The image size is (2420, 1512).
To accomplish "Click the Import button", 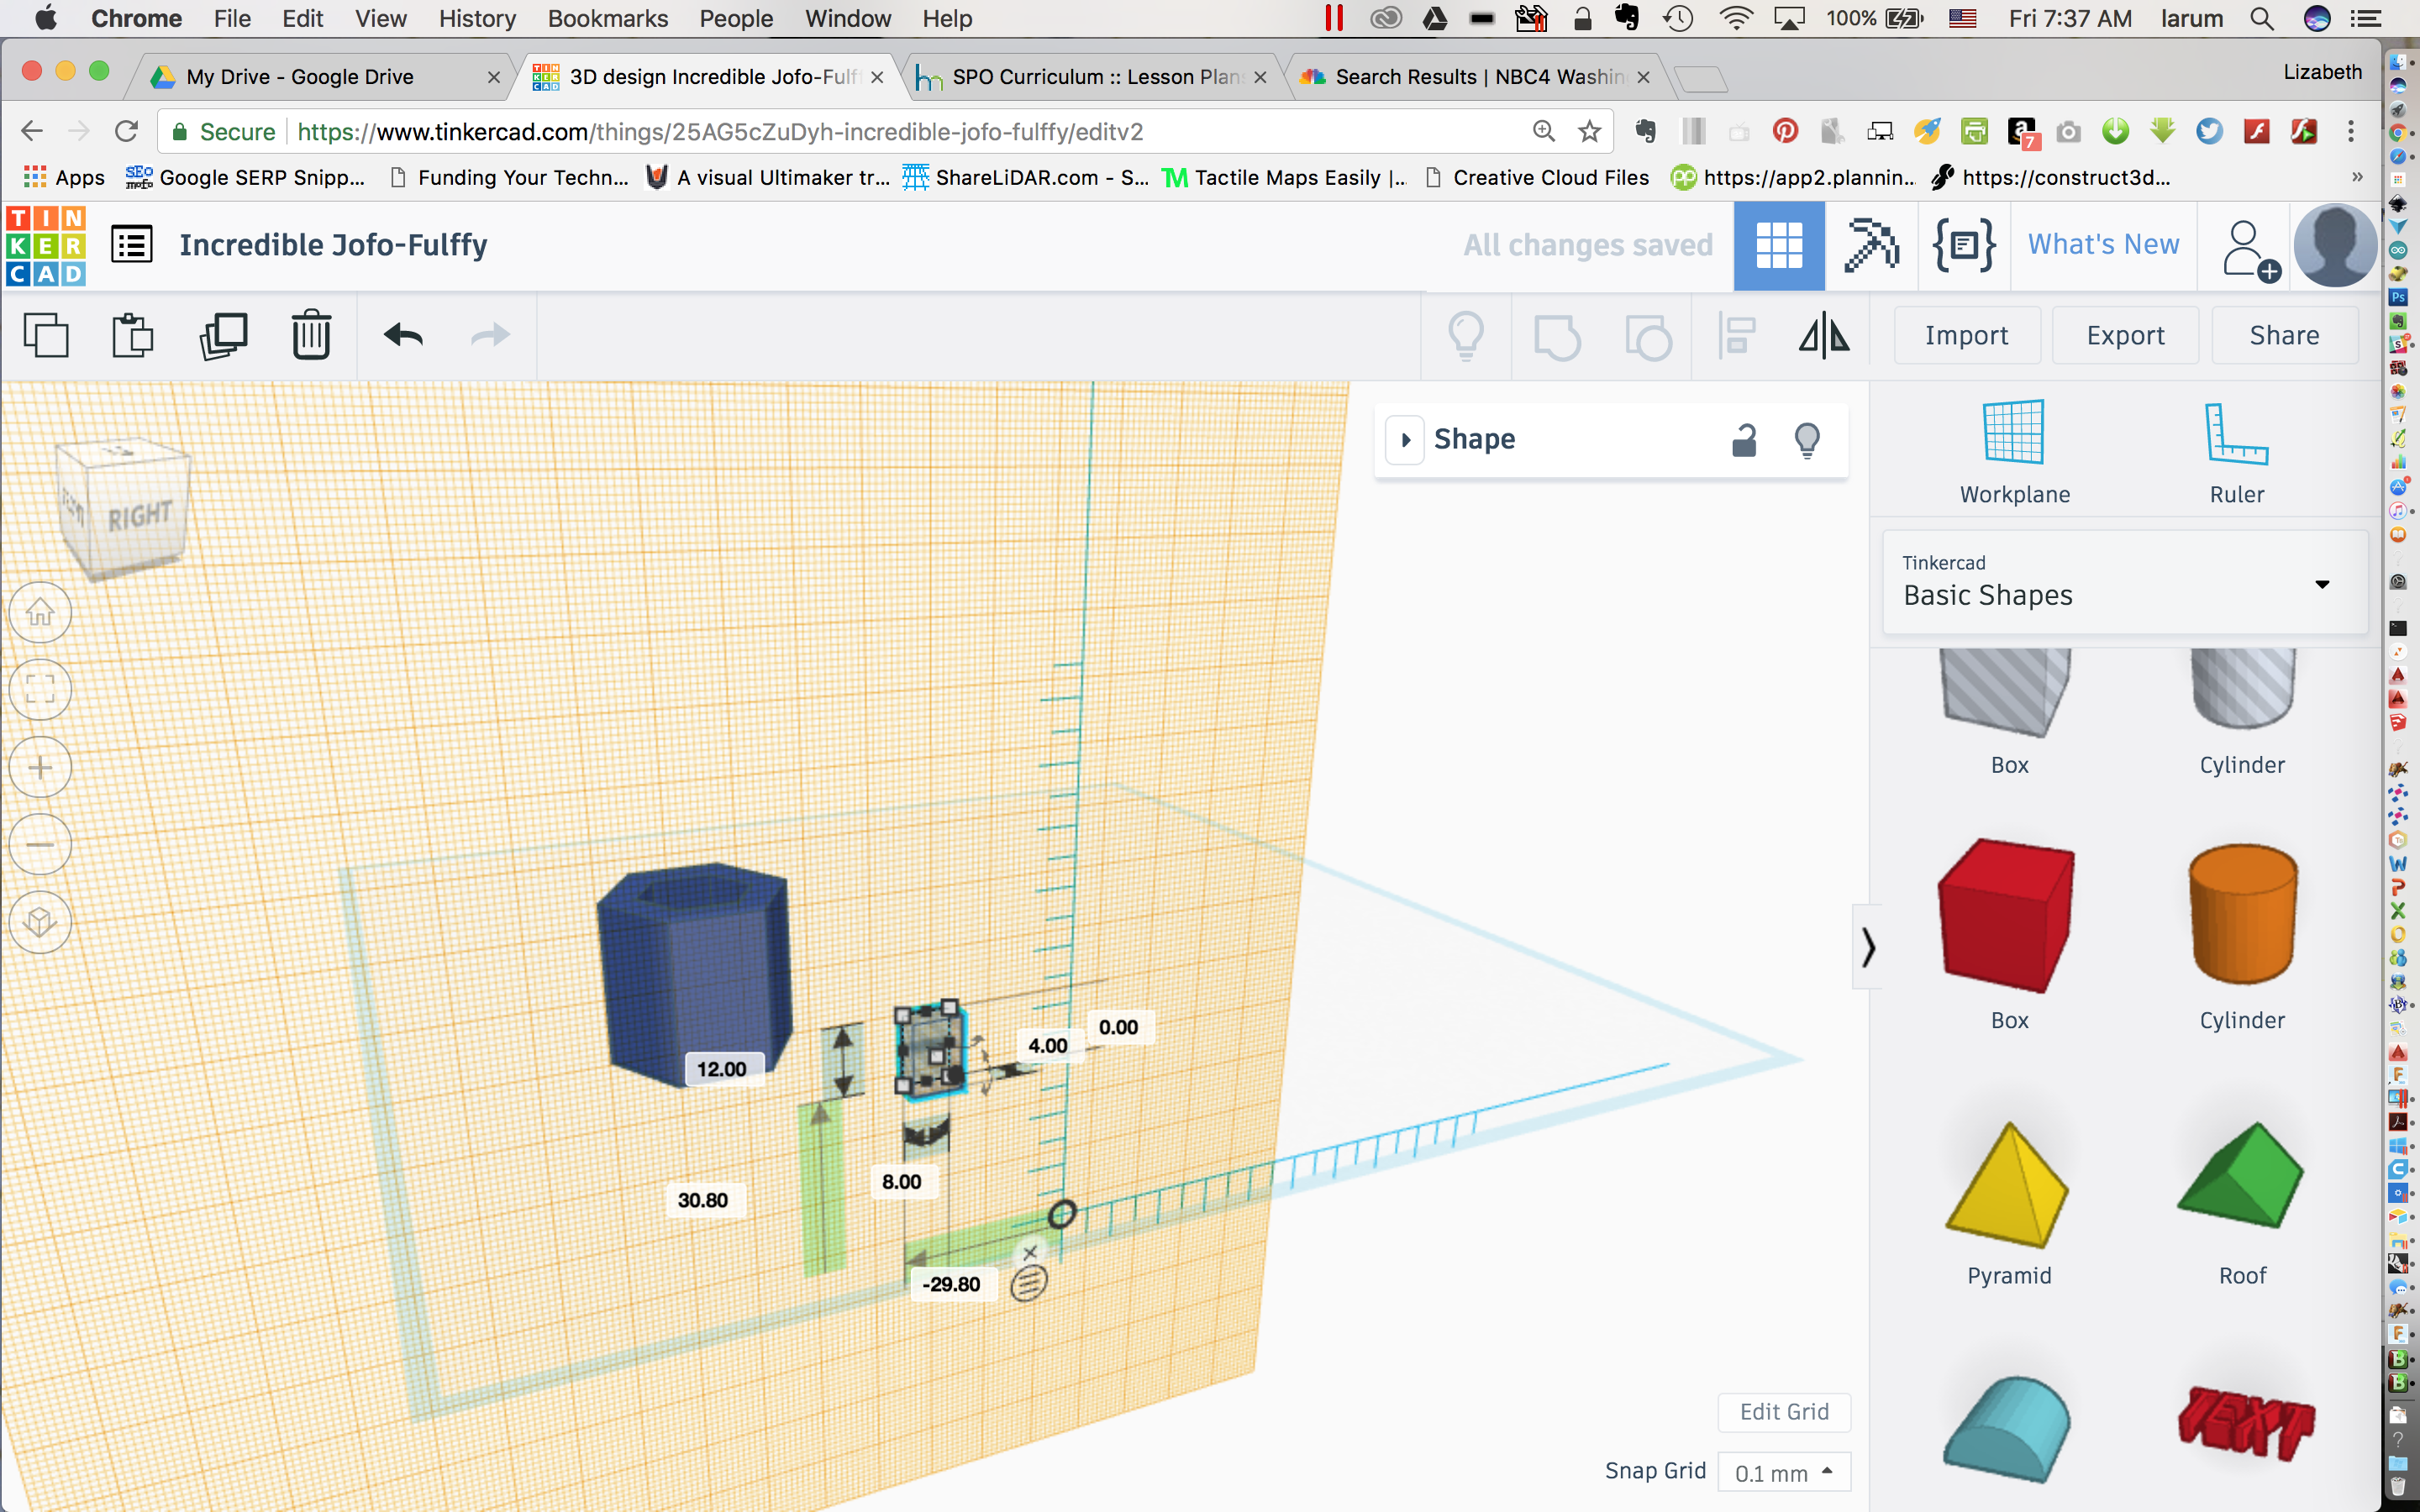I will click(x=1966, y=335).
